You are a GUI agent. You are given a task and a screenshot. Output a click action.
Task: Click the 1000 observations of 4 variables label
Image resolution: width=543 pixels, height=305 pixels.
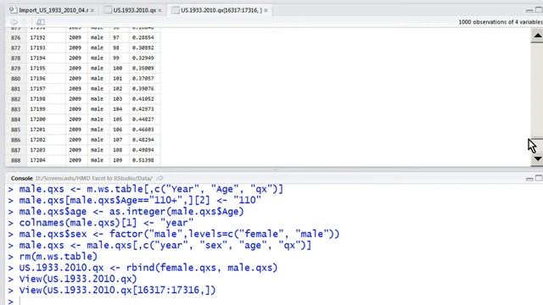click(x=501, y=22)
